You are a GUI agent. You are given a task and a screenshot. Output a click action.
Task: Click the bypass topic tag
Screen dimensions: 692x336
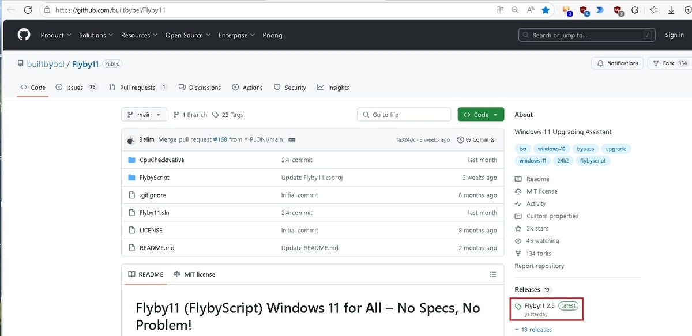pyautogui.click(x=585, y=149)
